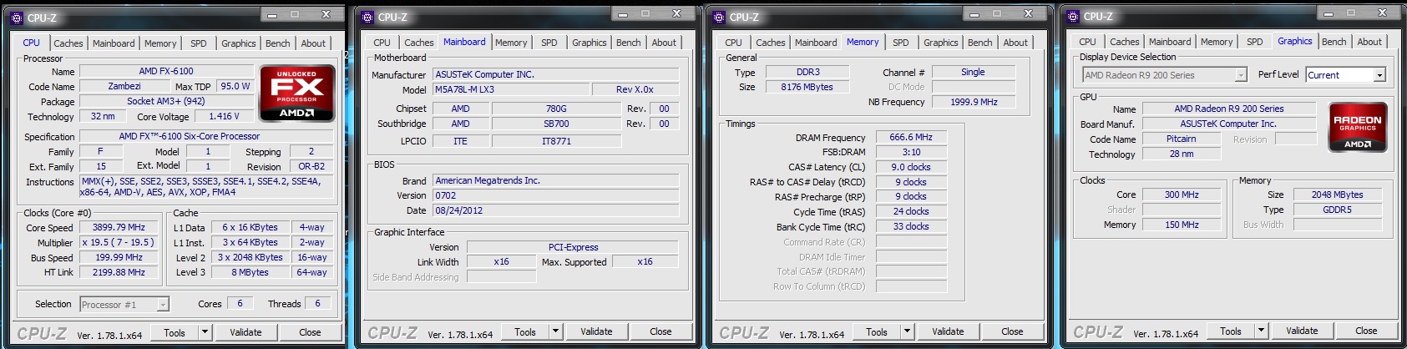Click the BIOS brand 'American Megatrends Inc.'
The width and height of the screenshot is (1407, 349).
pyautogui.click(x=556, y=180)
